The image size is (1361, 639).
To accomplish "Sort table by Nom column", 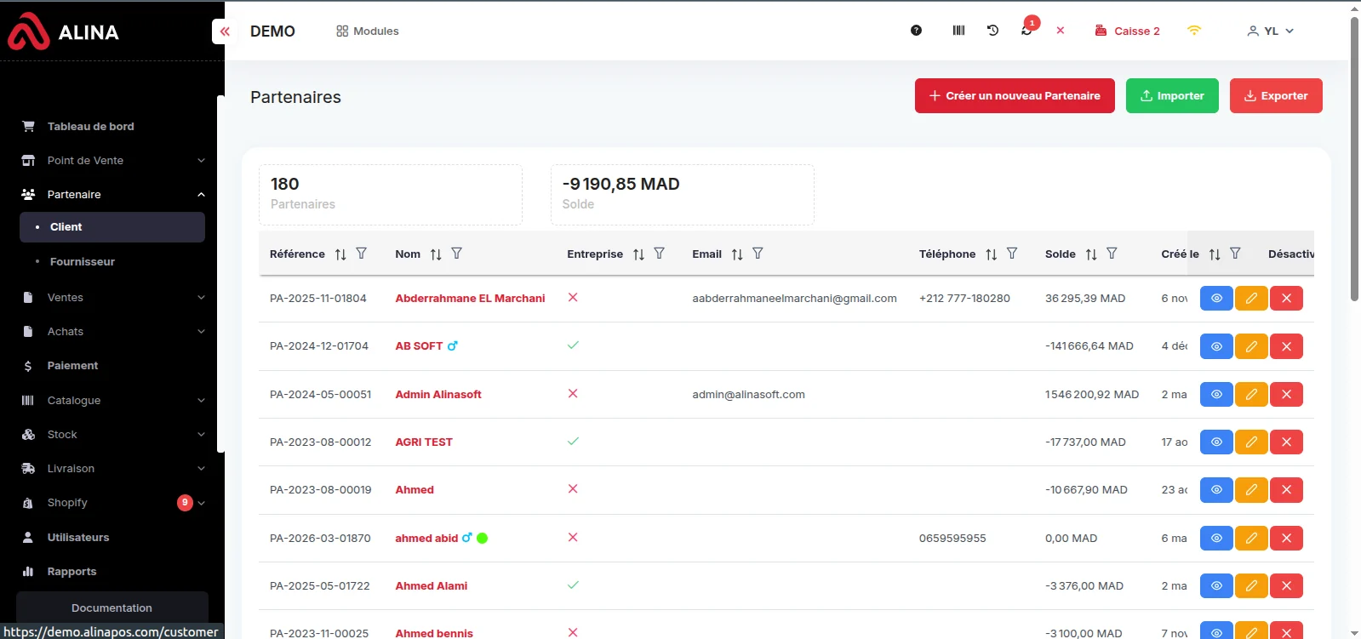I will pos(436,254).
